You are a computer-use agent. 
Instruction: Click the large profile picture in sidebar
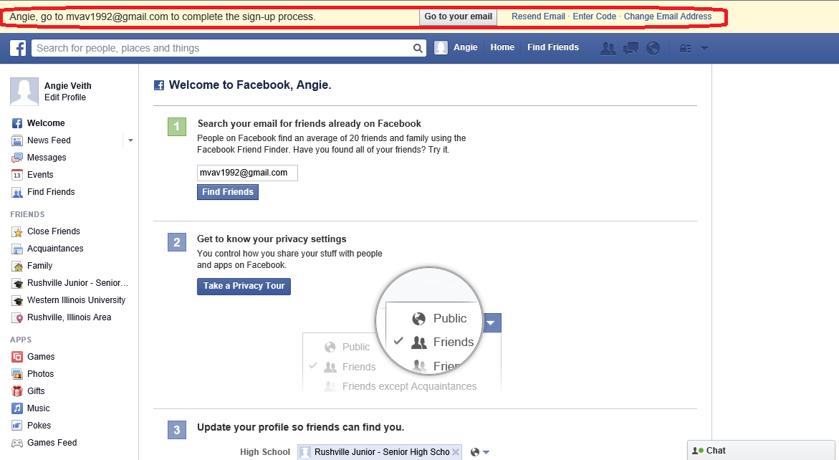coord(24,92)
